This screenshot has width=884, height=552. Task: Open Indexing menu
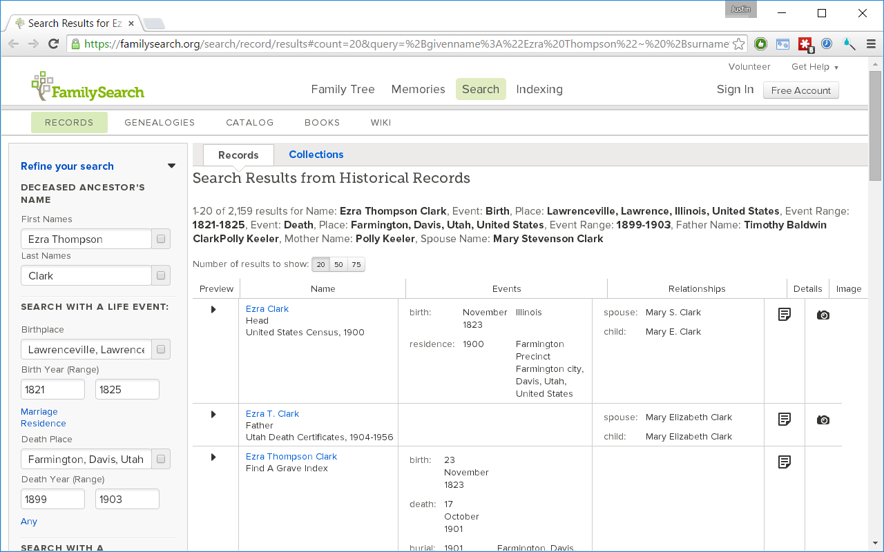(539, 89)
